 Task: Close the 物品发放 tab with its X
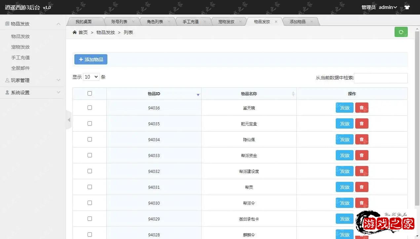(276, 22)
